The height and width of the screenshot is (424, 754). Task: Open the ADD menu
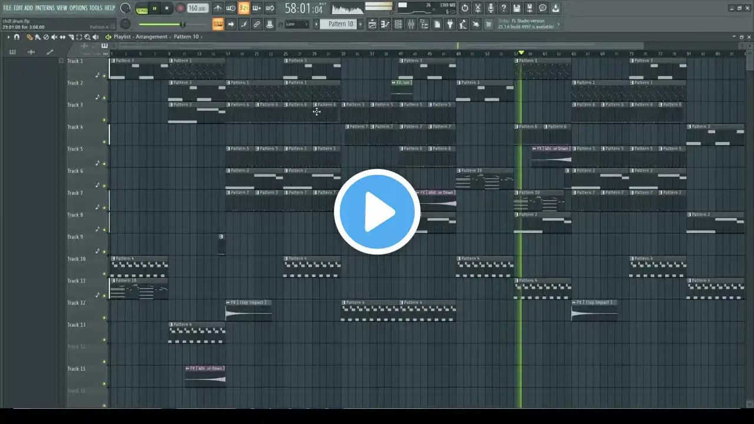[x=28, y=8]
